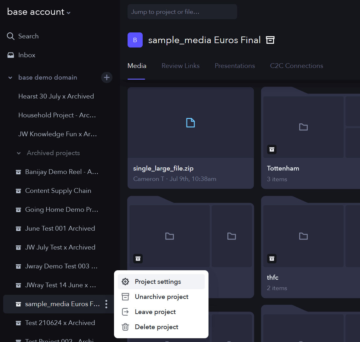Switch to the Media tab
This screenshot has width=360, height=342.
coord(137,66)
